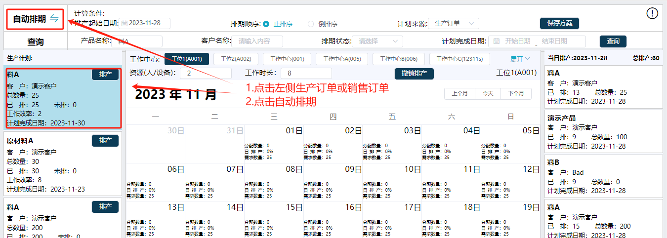667x238 pixels.
Task: Switch to 工作中心A(005) tab
Action: [342, 59]
